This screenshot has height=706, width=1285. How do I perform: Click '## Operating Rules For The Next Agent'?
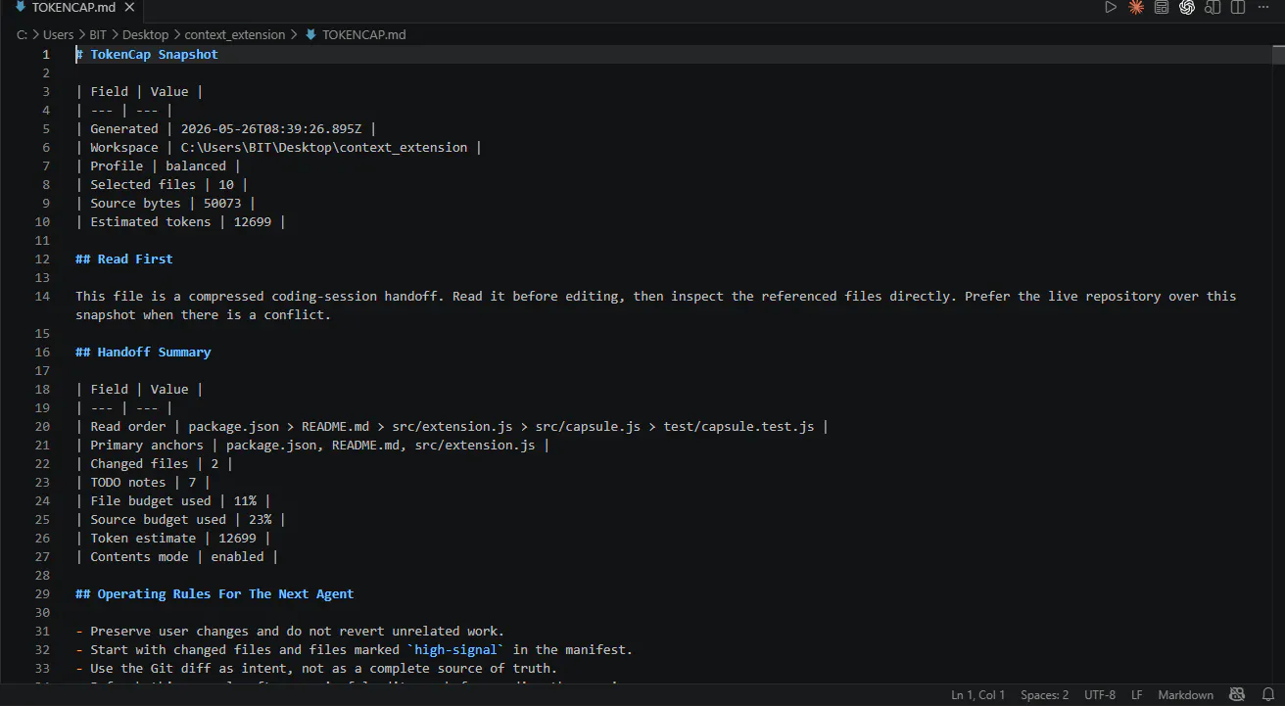click(214, 594)
